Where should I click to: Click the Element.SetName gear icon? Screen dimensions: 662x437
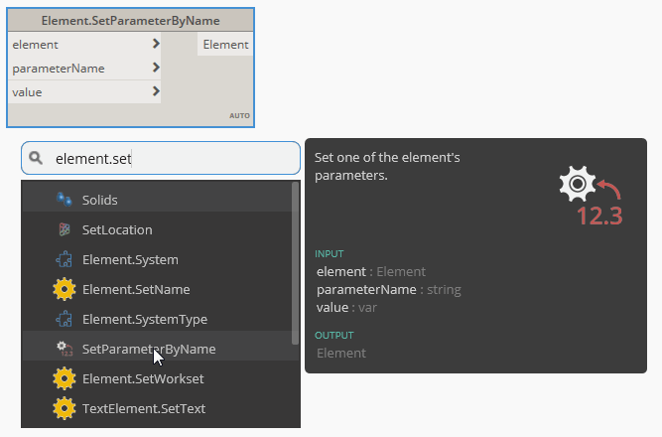click(x=65, y=289)
